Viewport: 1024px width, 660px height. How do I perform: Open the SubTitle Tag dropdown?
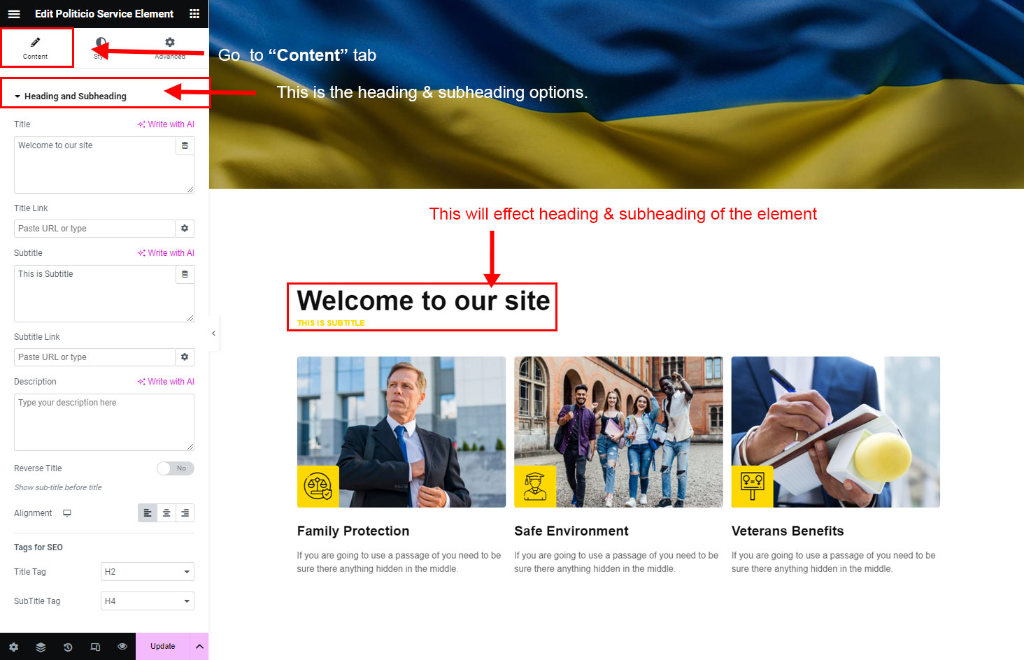148,601
